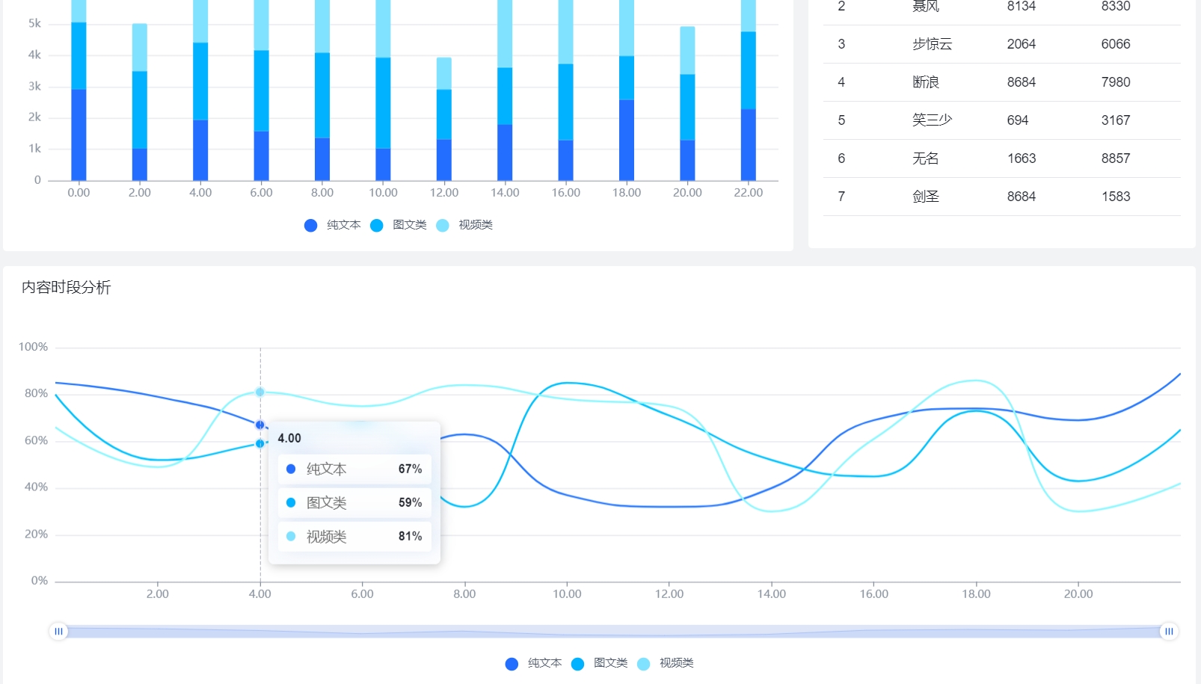Click 图文类 legend dot under the line chart

[577, 663]
